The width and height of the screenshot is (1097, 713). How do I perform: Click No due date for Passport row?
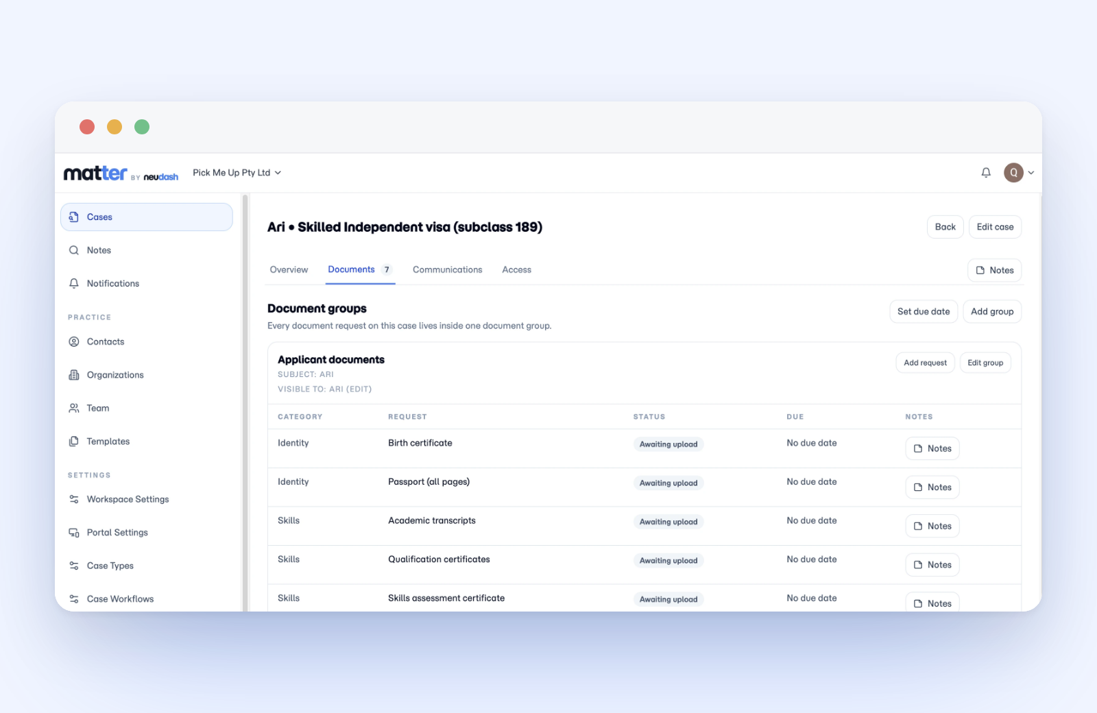click(812, 482)
